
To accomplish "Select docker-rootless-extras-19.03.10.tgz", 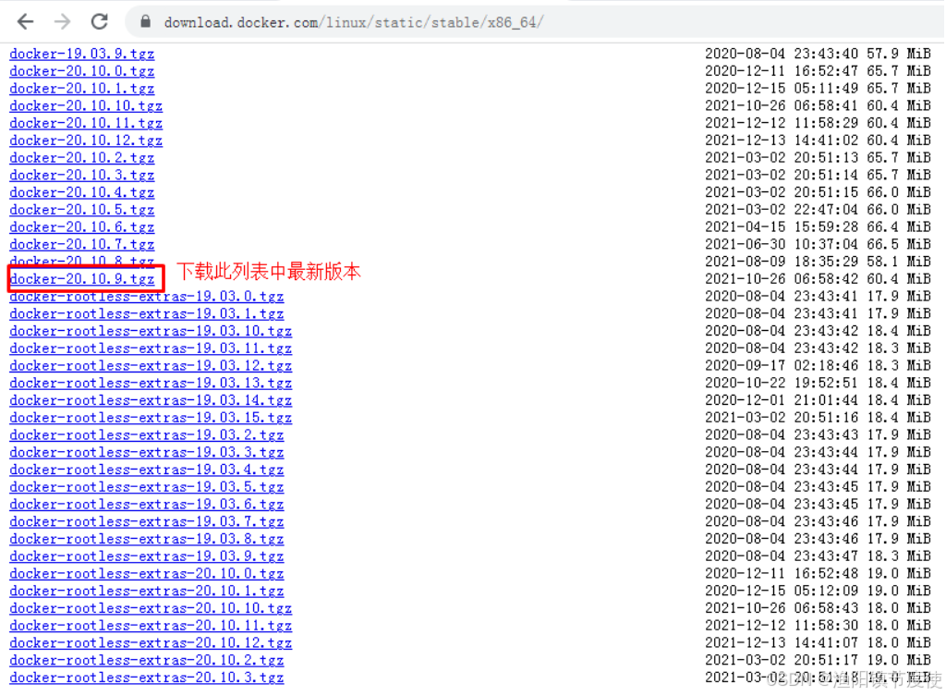I will point(151,332).
